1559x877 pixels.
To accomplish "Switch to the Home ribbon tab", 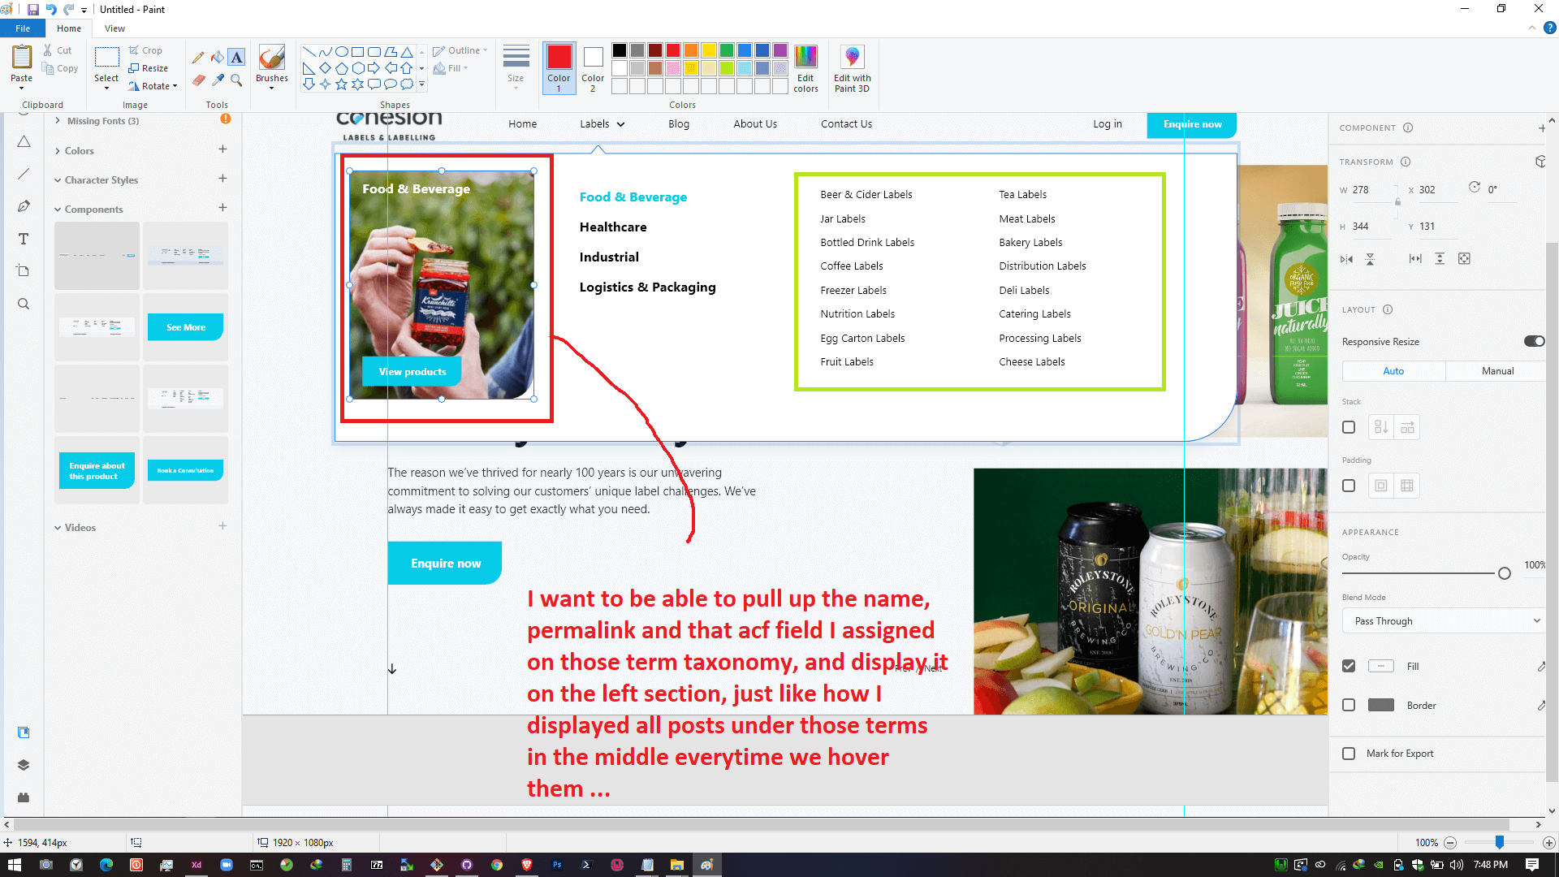I will coord(69,28).
